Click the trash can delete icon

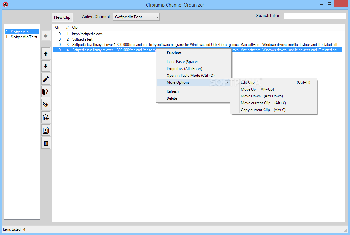(x=46, y=143)
